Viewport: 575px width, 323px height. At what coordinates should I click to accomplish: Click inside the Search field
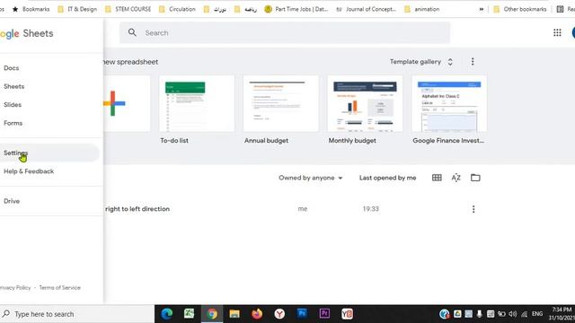(x=285, y=32)
